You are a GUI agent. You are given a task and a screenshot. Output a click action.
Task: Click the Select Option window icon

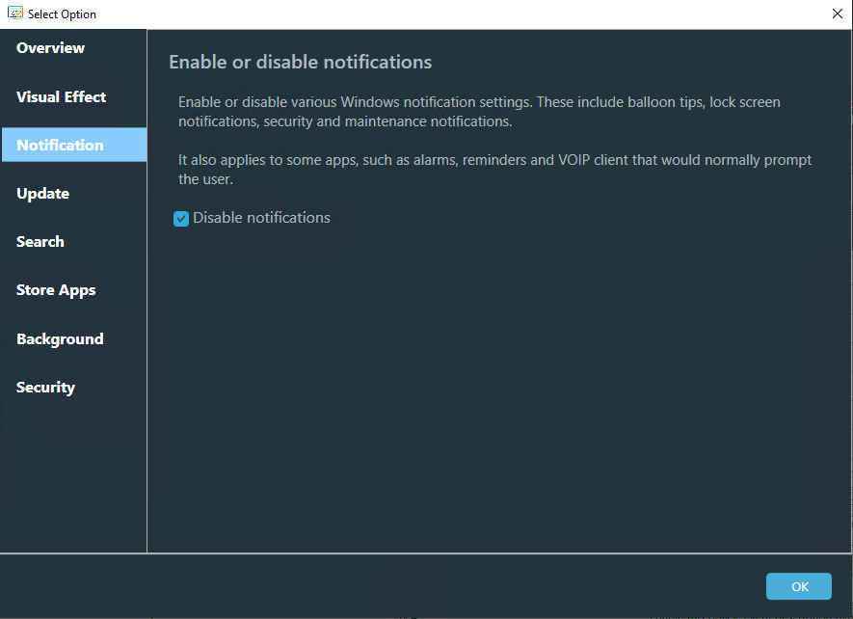pos(15,13)
